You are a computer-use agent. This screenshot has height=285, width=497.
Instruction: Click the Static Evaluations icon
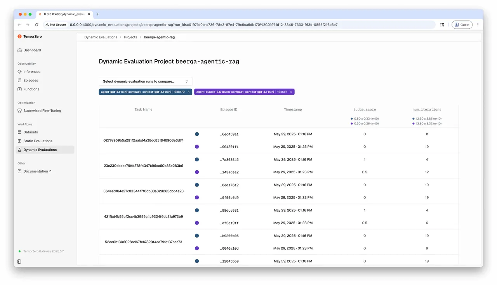coord(20,141)
